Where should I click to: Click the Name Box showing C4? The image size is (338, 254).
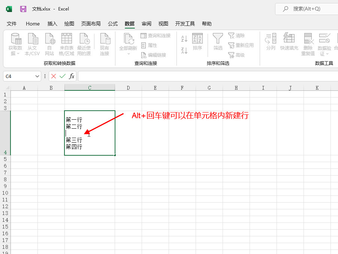pyautogui.click(x=19, y=76)
